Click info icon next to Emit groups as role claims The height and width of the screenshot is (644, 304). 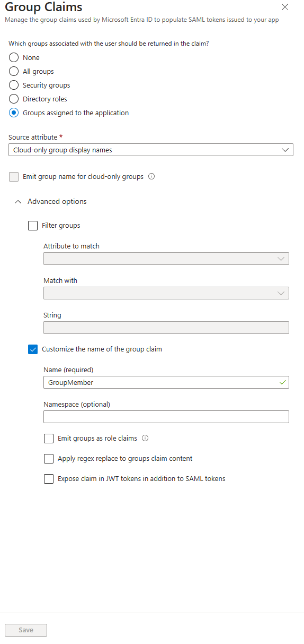[145, 439]
